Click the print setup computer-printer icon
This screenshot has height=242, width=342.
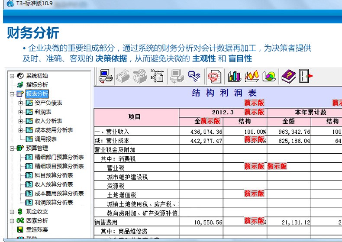pos(105,76)
